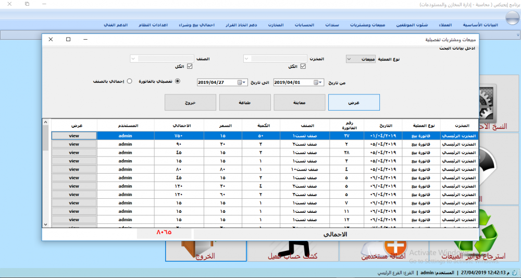
Task: Open النسخ الاحتياطي gear icon in main window
Action: [488, 103]
